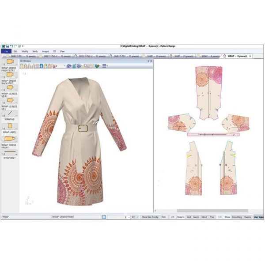Toggle the Grid snap option
This screenshot has width=265, height=265.
189,217
